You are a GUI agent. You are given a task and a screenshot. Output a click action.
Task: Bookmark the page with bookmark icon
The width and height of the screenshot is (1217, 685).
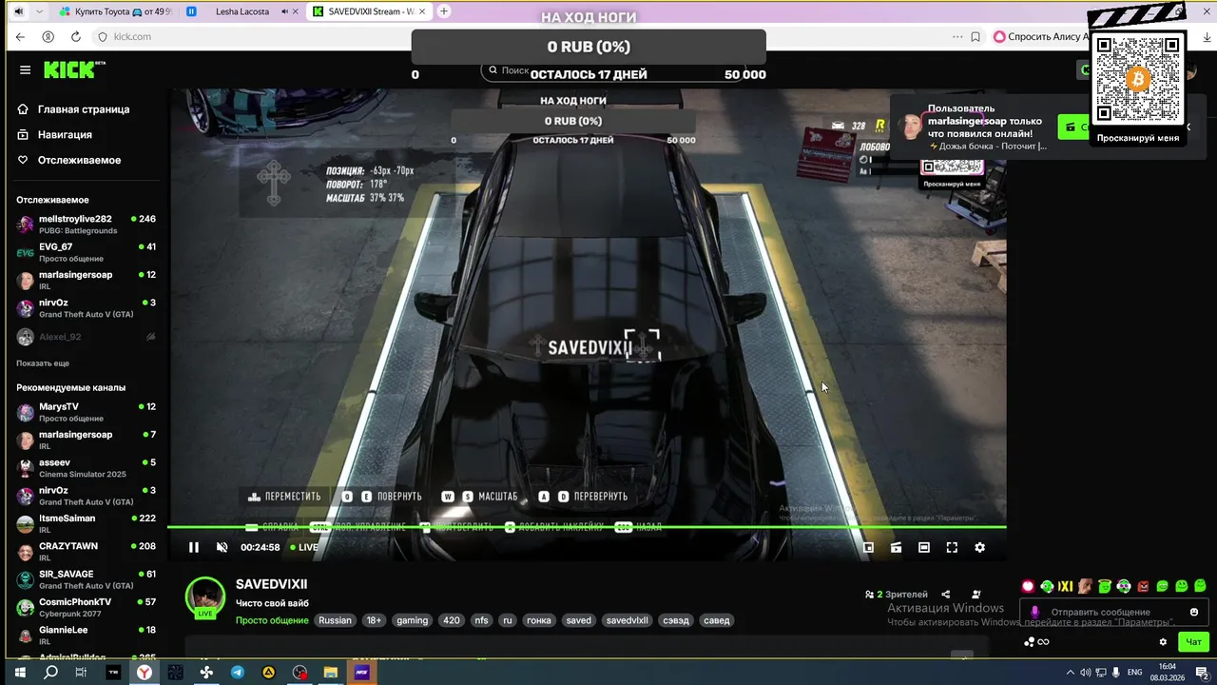tap(976, 36)
